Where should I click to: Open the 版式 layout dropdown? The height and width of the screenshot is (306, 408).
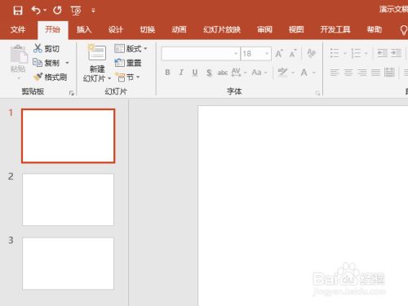(131, 49)
